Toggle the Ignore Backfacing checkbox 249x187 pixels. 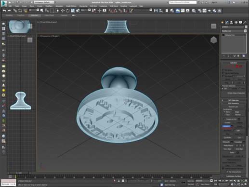(x=223, y=73)
